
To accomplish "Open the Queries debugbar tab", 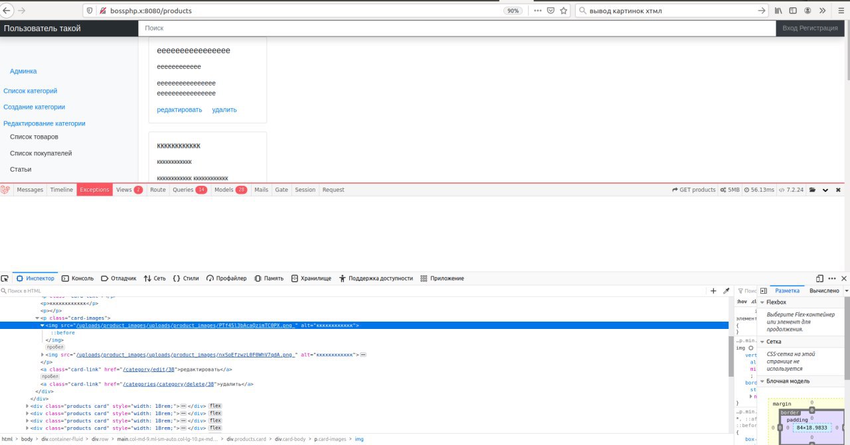I will [x=189, y=190].
